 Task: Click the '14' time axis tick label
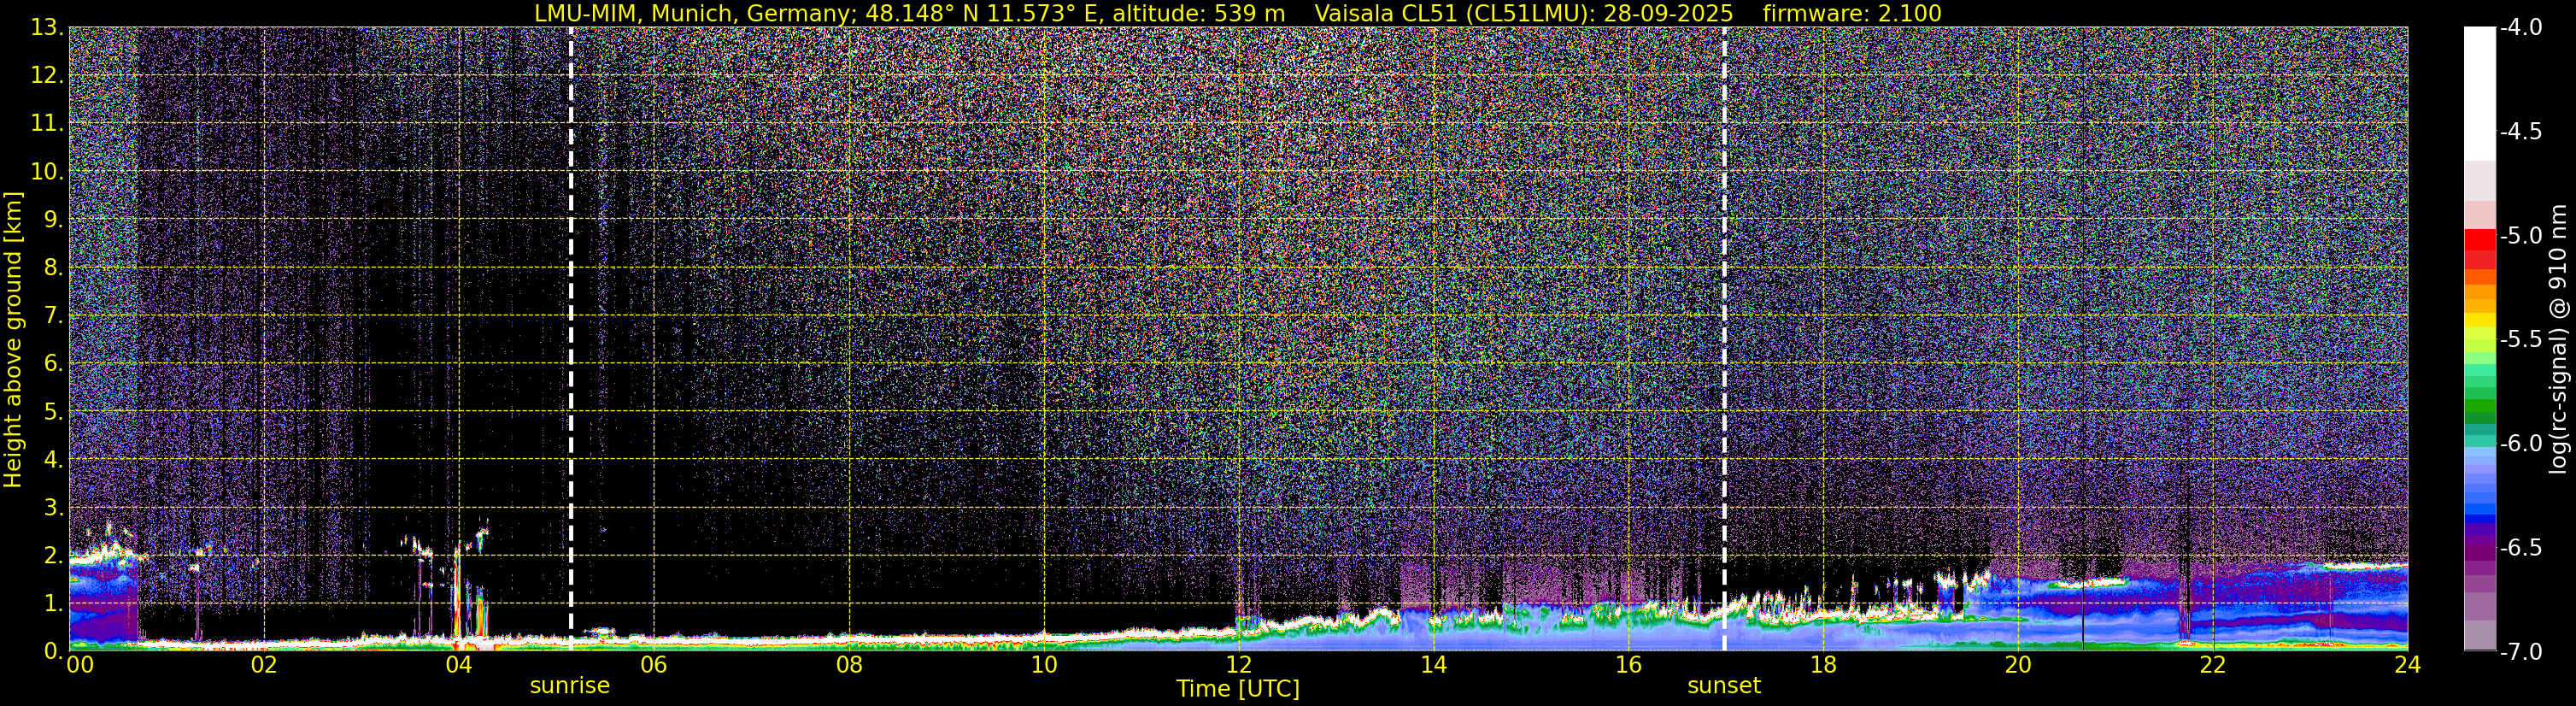tap(1433, 665)
